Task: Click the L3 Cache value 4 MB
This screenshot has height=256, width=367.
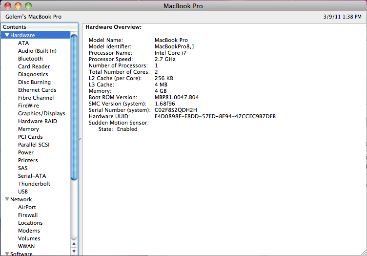Action: point(161,85)
